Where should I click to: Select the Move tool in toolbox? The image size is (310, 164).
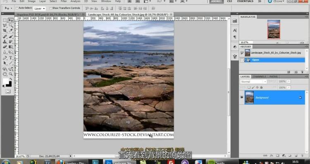point(11,20)
